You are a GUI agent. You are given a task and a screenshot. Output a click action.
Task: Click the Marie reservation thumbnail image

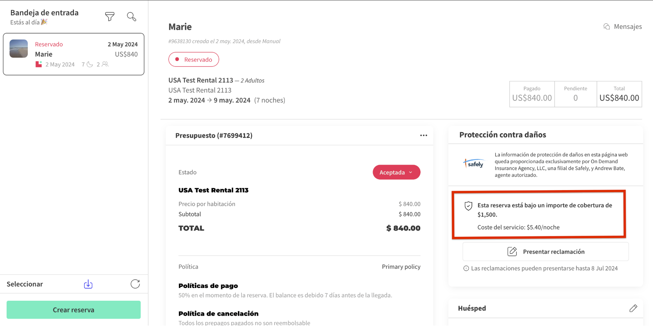click(19, 49)
